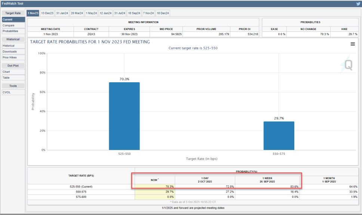Open the 7 Nov24 meeting tab

[148, 13]
